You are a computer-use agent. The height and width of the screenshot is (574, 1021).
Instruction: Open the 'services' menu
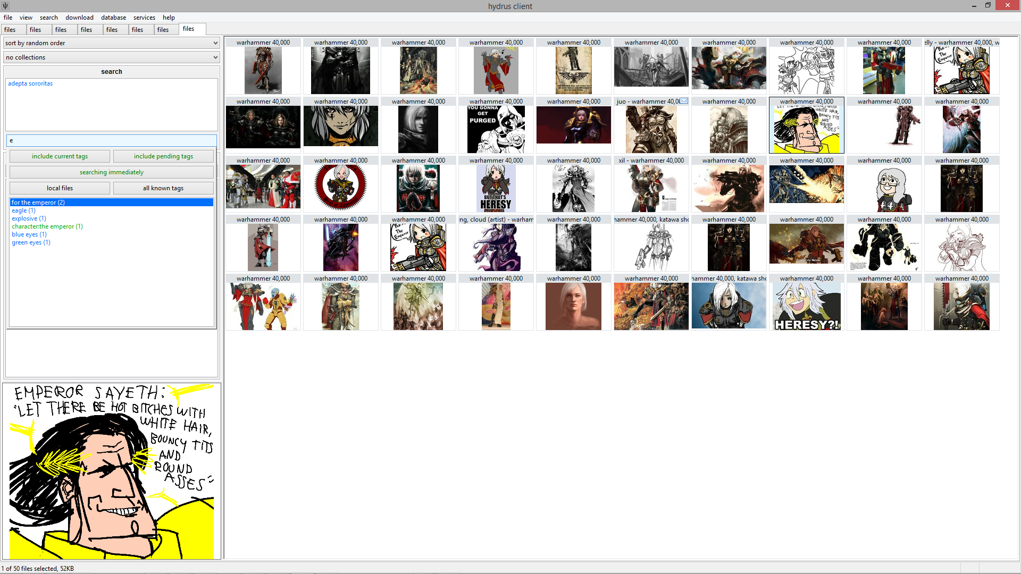pyautogui.click(x=144, y=17)
